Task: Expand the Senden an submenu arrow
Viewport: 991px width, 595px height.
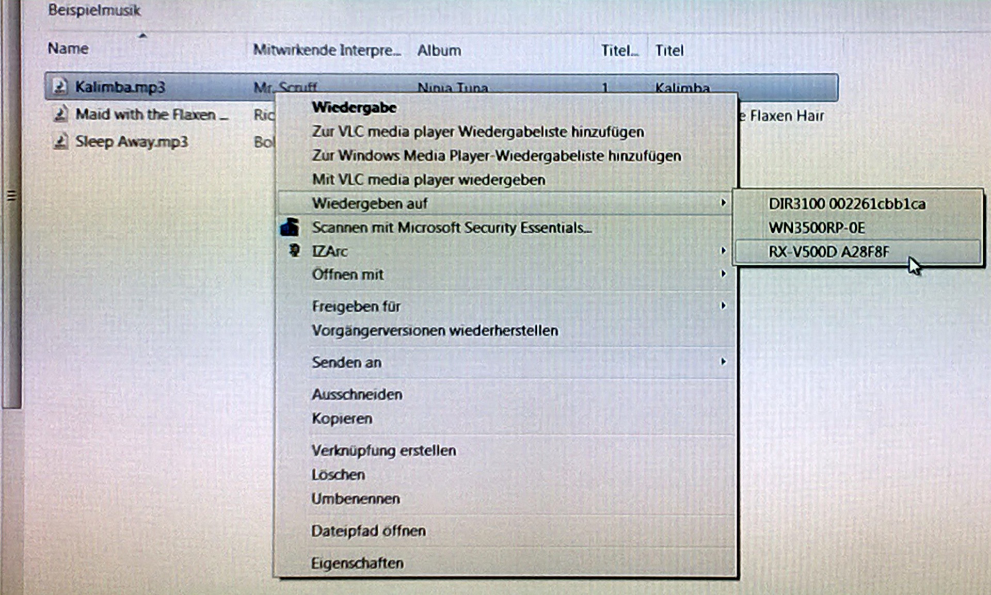Action: pos(724,362)
